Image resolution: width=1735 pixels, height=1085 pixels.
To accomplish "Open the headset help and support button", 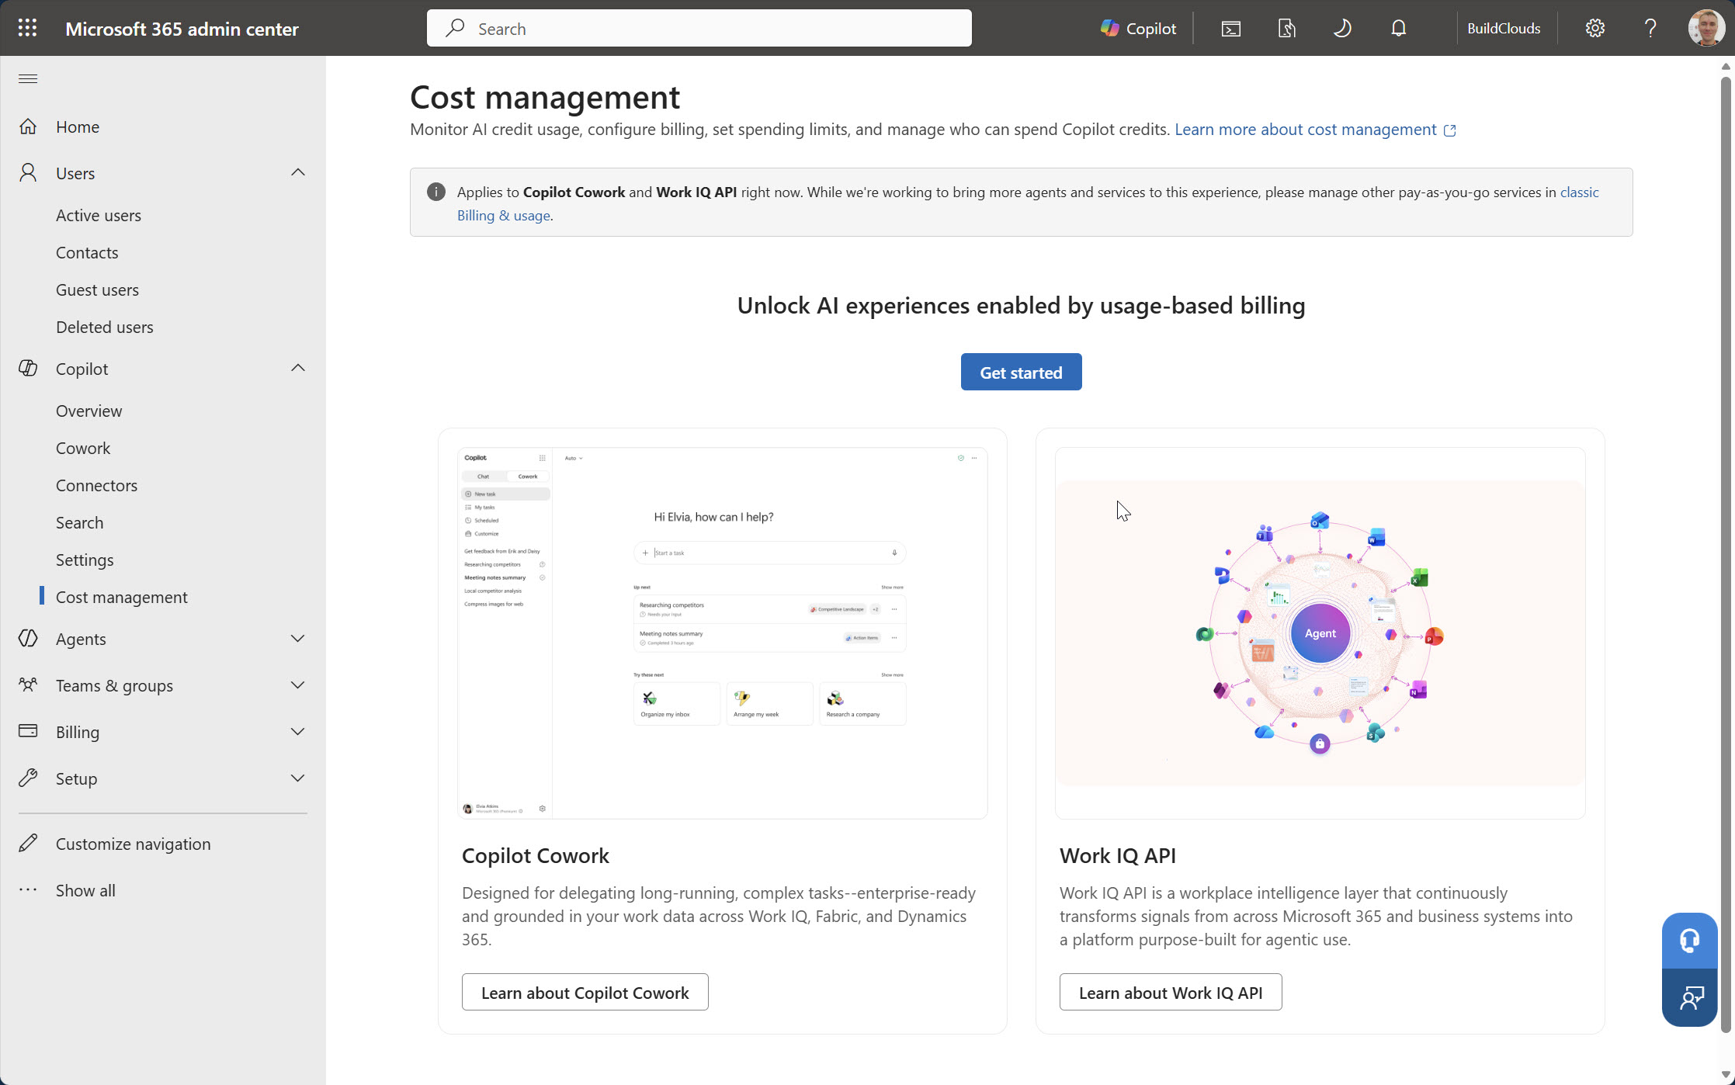I will [1689, 941].
